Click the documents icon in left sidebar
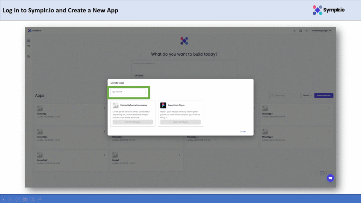 click(x=29, y=56)
